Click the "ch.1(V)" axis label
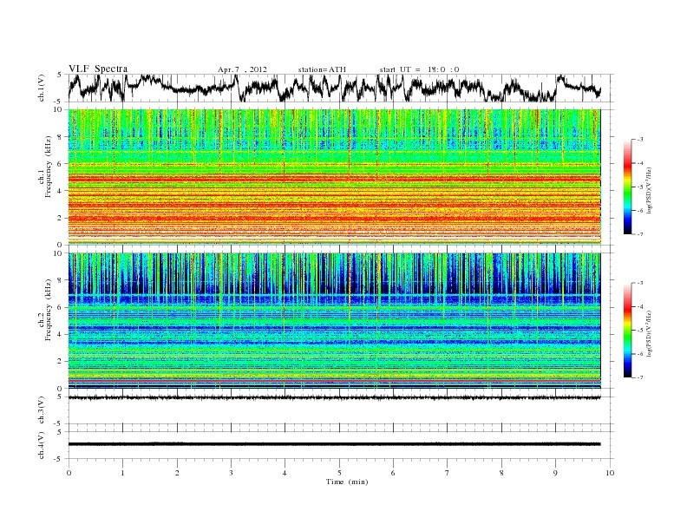Screen dimensions: 687x531 tap(42, 88)
